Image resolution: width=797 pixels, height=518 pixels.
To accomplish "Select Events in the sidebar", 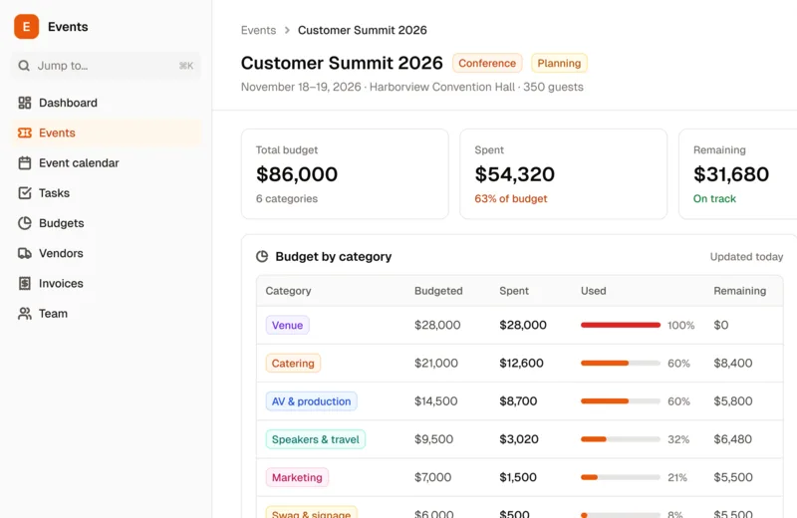I will 106,132.
